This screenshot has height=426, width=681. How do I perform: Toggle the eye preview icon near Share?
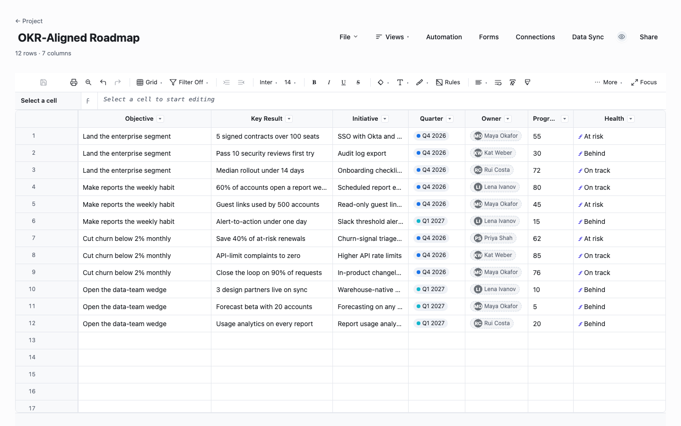[x=622, y=37]
